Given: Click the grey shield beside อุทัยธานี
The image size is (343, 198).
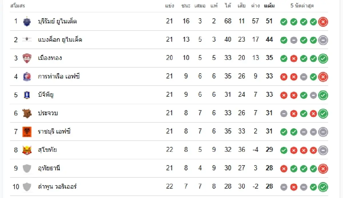Looking at the screenshot, I should pos(27,168).
